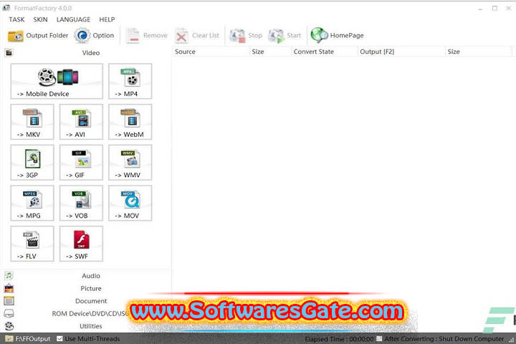Choose the MOV conversion icon
The width and height of the screenshot is (516, 344).
(130, 203)
